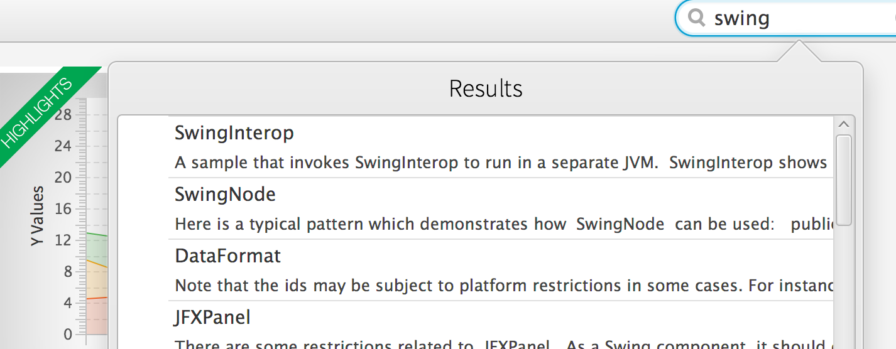Click the 28 tick label on Y axis
The image size is (896, 349).
pyautogui.click(x=63, y=115)
